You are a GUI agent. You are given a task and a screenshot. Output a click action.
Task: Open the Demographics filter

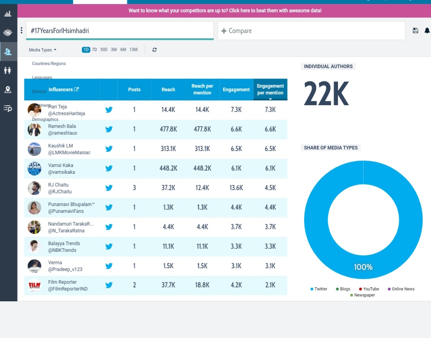point(45,120)
